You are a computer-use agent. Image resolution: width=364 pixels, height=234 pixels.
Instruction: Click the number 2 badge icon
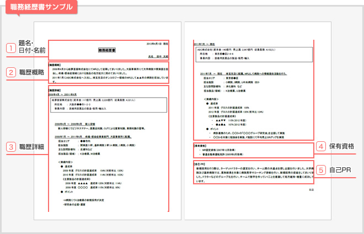[10, 72]
